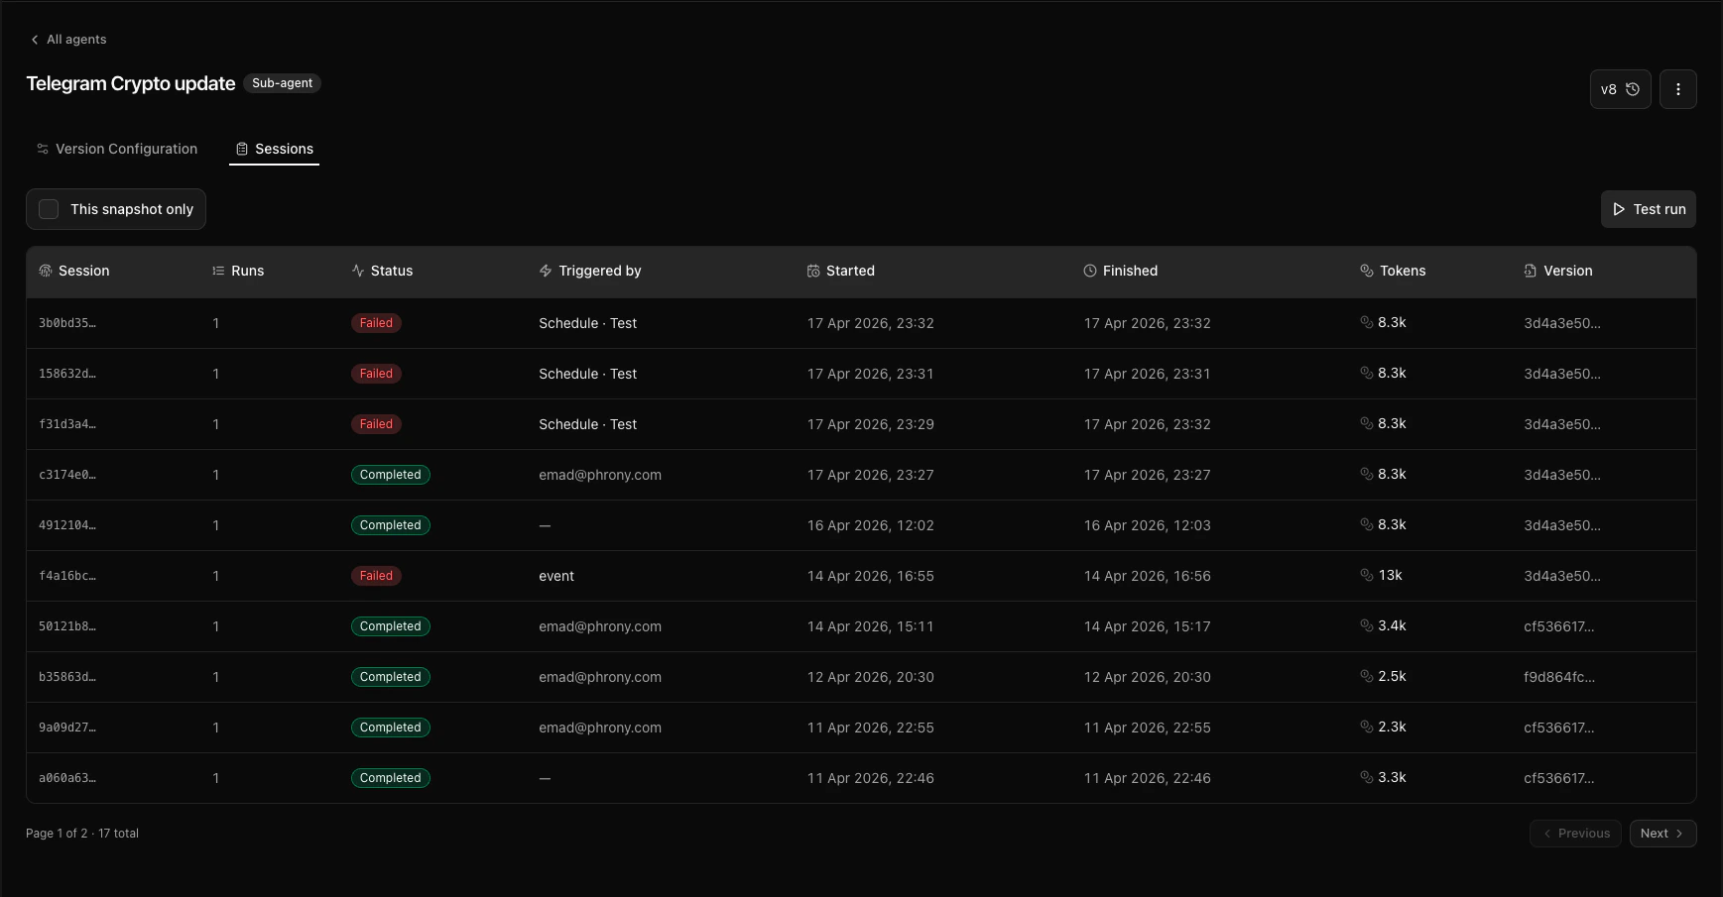Click emad@phrony.com in row c3174e0…
This screenshot has height=897, width=1723.
[x=600, y=475]
